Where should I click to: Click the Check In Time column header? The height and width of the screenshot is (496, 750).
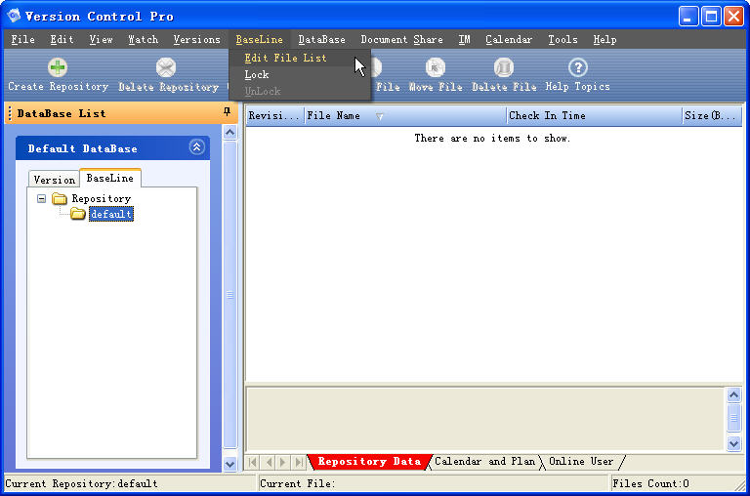tap(594, 116)
